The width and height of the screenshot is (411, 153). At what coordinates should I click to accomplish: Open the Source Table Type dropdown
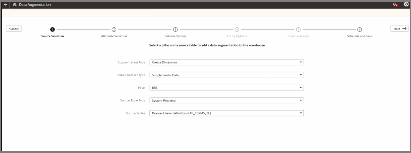226,100
